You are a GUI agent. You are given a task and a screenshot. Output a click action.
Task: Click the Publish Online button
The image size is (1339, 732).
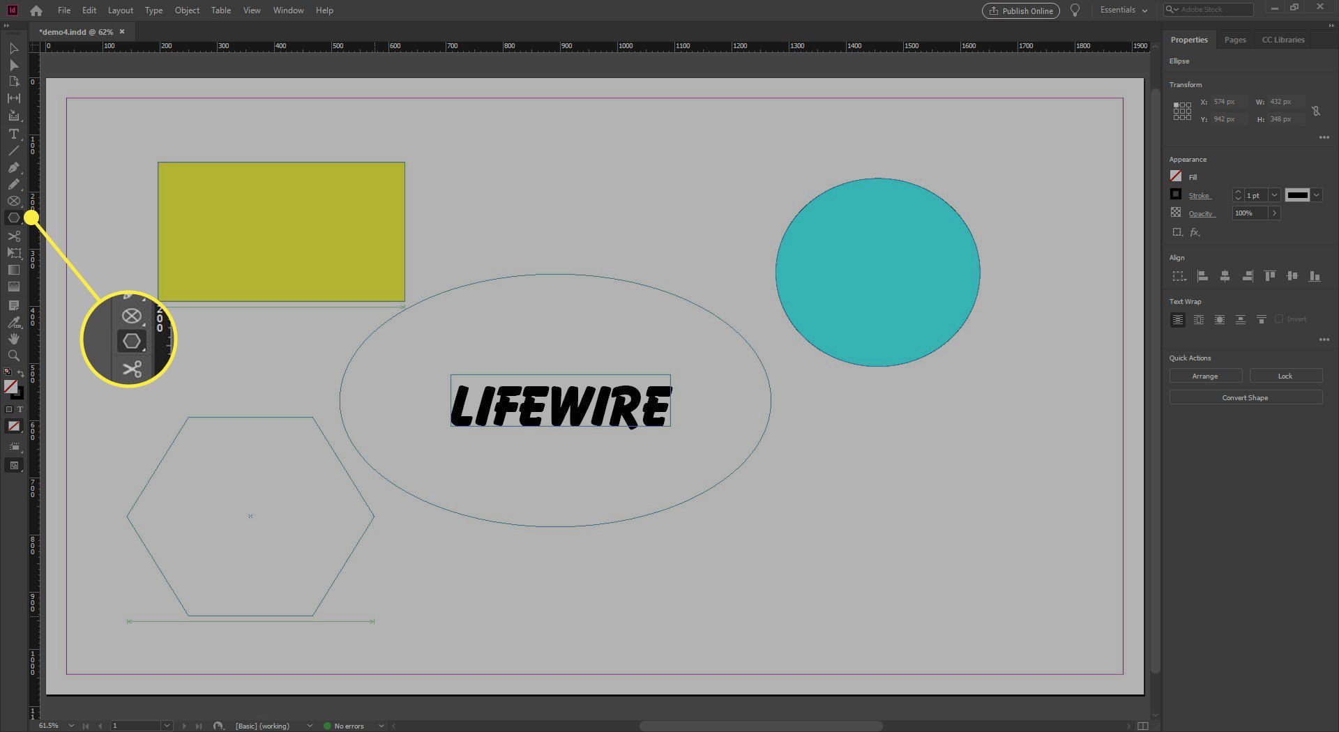[1021, 10]
